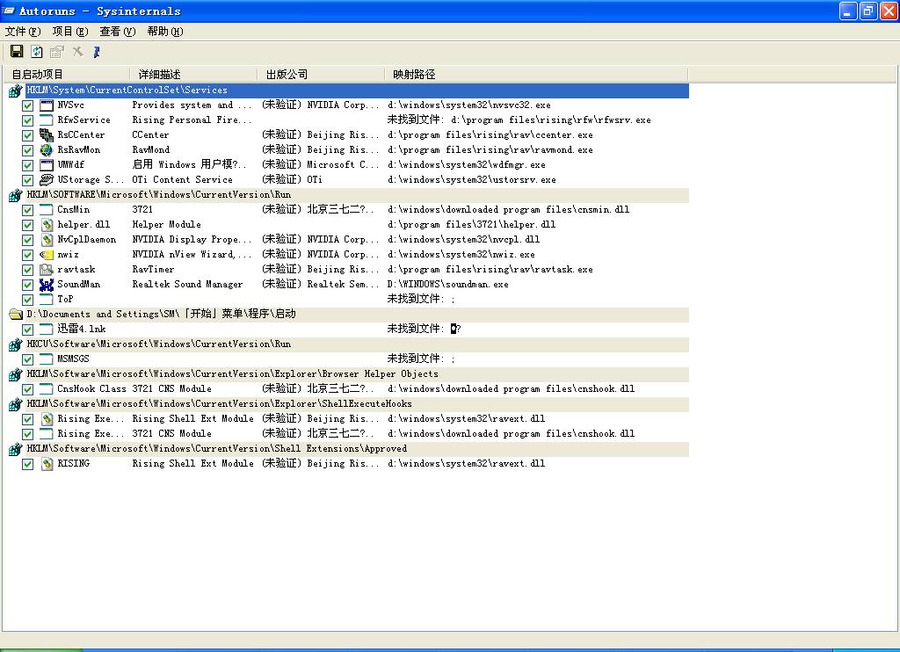The height and width of the screenshot is (652, 900).
Task: Click path d:\windows\system32\wdfmgr.exe
Action: coord(467,164)
